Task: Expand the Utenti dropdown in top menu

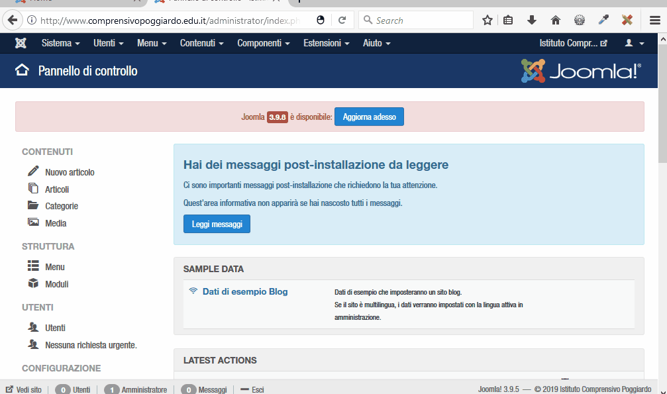Action: tap(109, 43)
